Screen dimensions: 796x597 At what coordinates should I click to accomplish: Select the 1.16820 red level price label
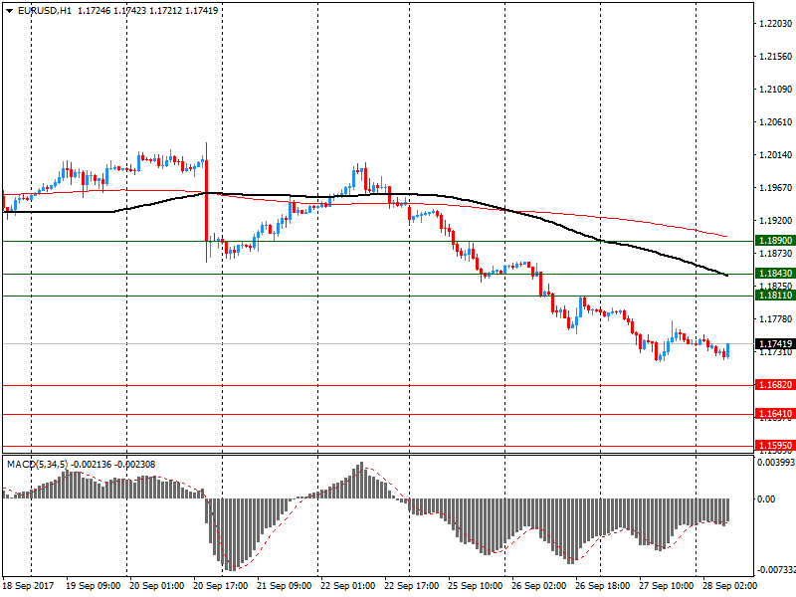coord(775,384)
